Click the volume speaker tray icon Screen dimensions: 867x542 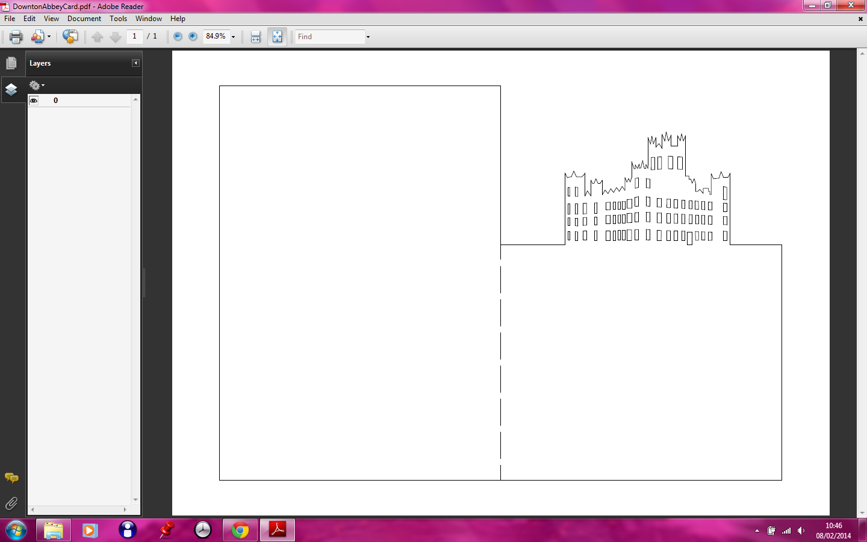tap(801, 531)
